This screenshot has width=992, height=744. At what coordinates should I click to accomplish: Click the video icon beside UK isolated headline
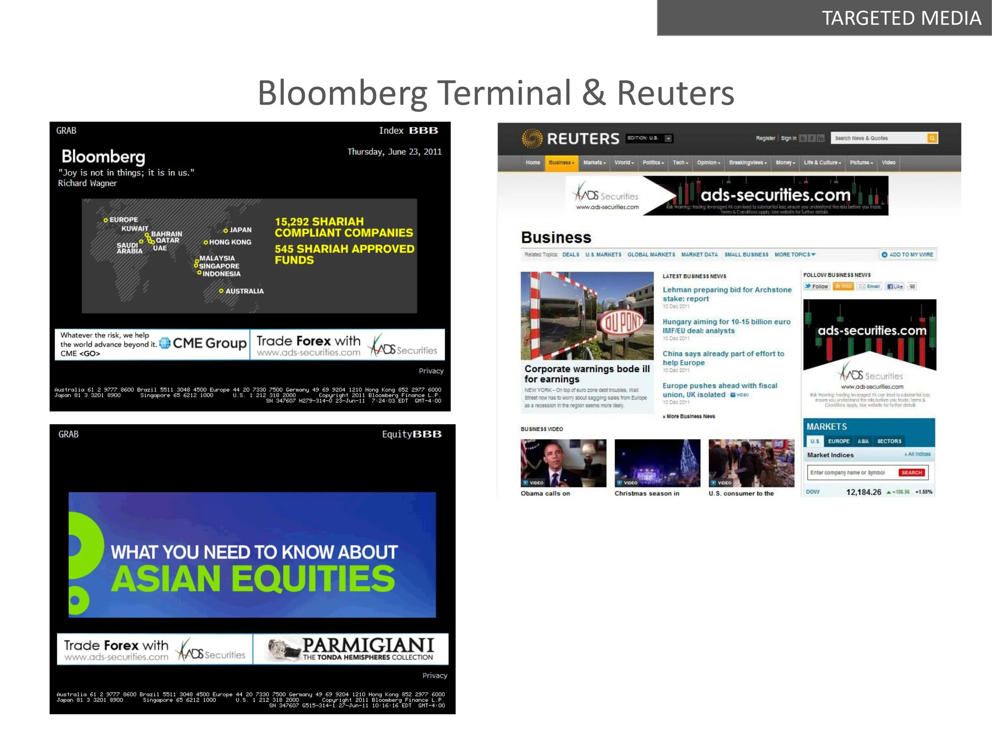(x=733, y=395)
